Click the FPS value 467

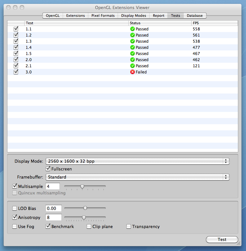[196, 53]
